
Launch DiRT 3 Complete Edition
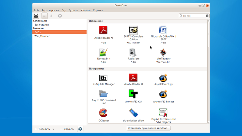pyautogui.click(x=133, y=30)
